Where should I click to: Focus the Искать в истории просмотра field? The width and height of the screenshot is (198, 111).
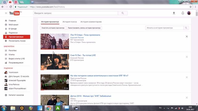coord(164,28)
